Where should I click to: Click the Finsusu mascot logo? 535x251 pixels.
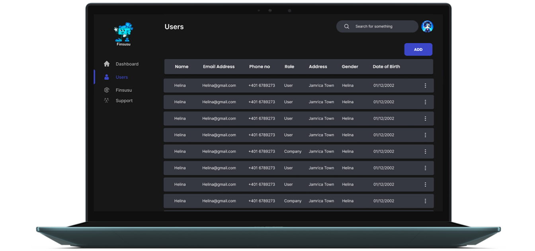tap(123, 33)
